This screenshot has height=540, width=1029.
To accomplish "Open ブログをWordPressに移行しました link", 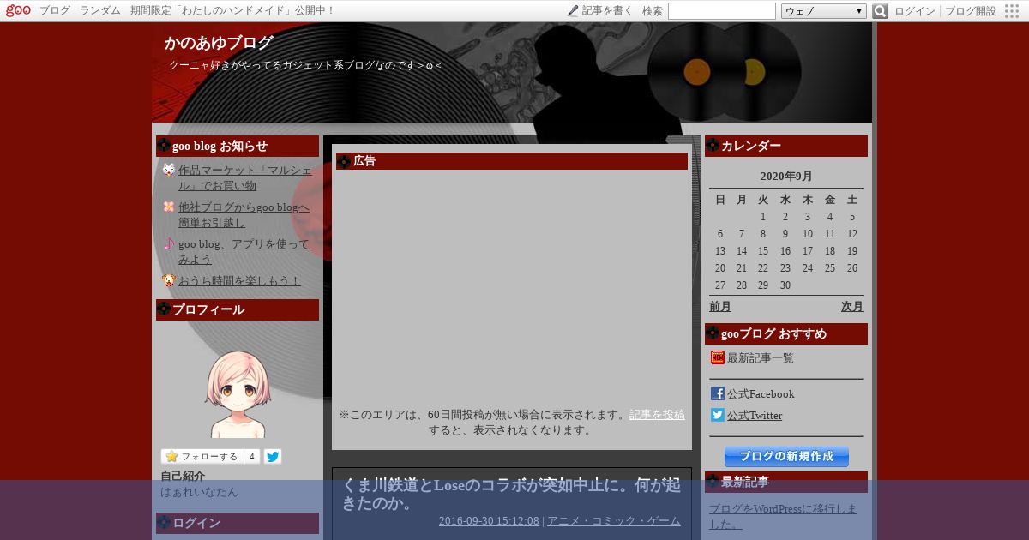I will 783,516.
